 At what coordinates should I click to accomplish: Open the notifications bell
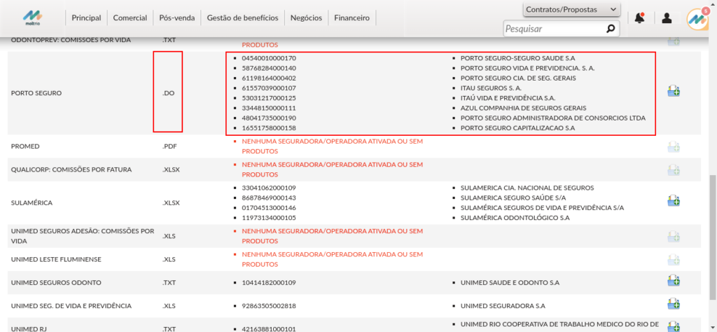(639, 18)
